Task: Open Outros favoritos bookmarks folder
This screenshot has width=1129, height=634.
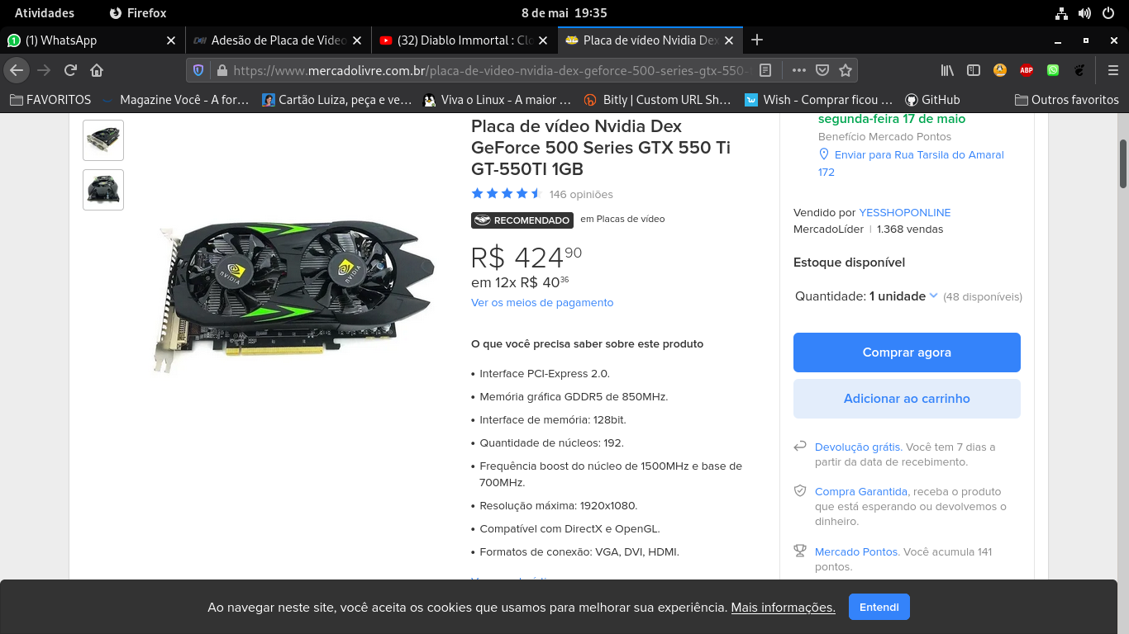Action: pyautogui.click(x=1067, y=100)
